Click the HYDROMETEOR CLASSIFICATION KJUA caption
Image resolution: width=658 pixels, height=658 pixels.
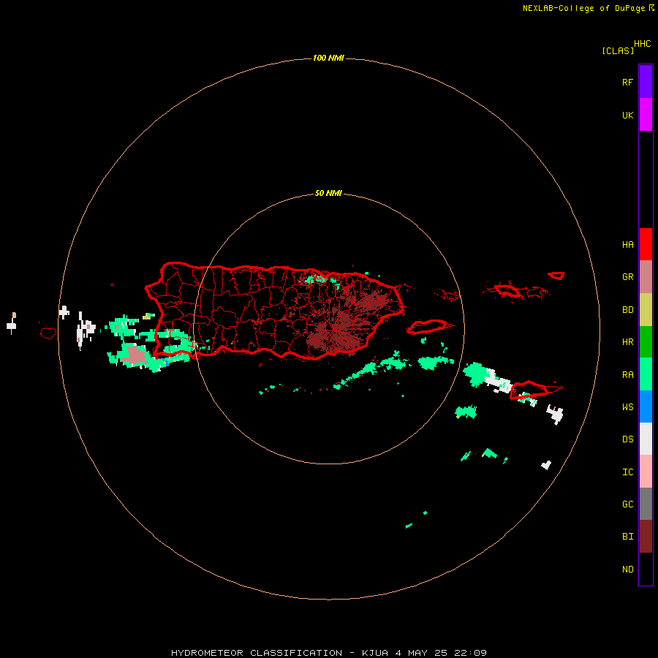(x=329, y=653)
